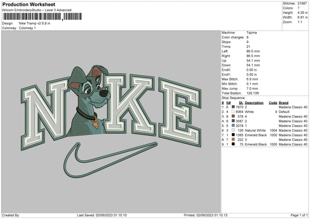The image size is (310, 219).
Task: Click Madeira Classic 40 in the 2078 row
Action: pos(293,126)
